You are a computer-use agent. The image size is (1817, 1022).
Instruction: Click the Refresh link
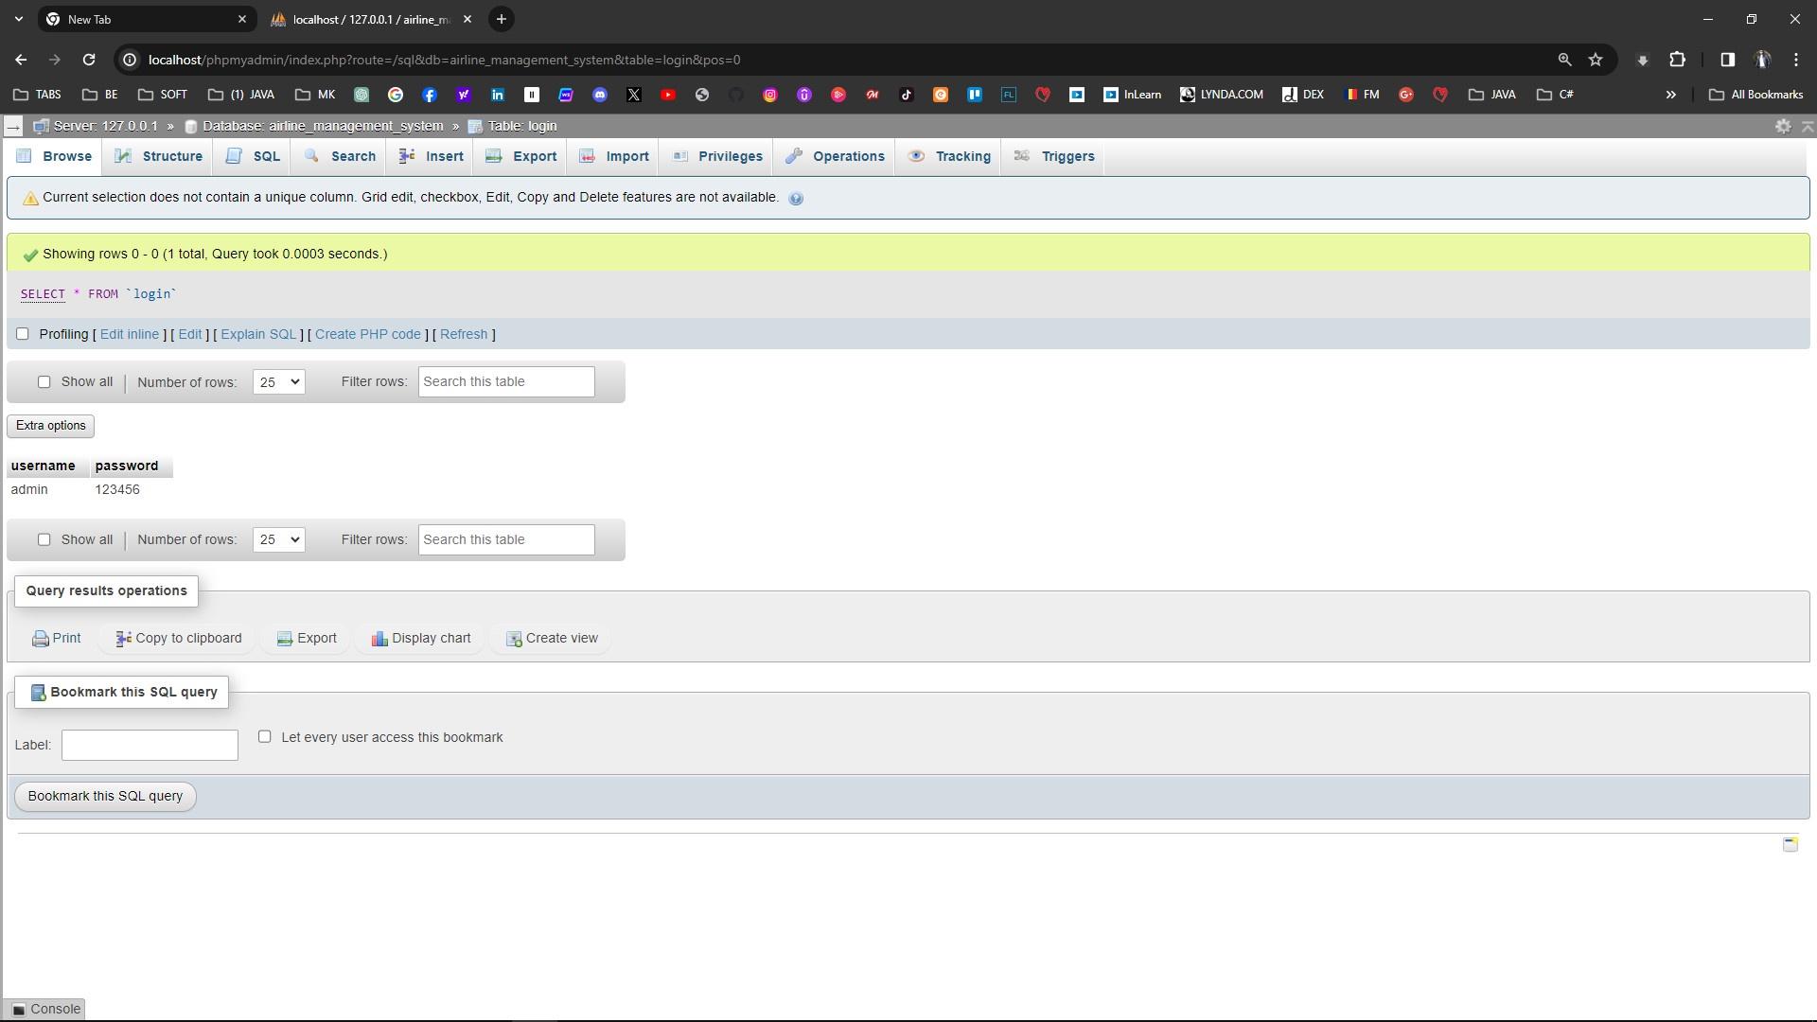464,334
